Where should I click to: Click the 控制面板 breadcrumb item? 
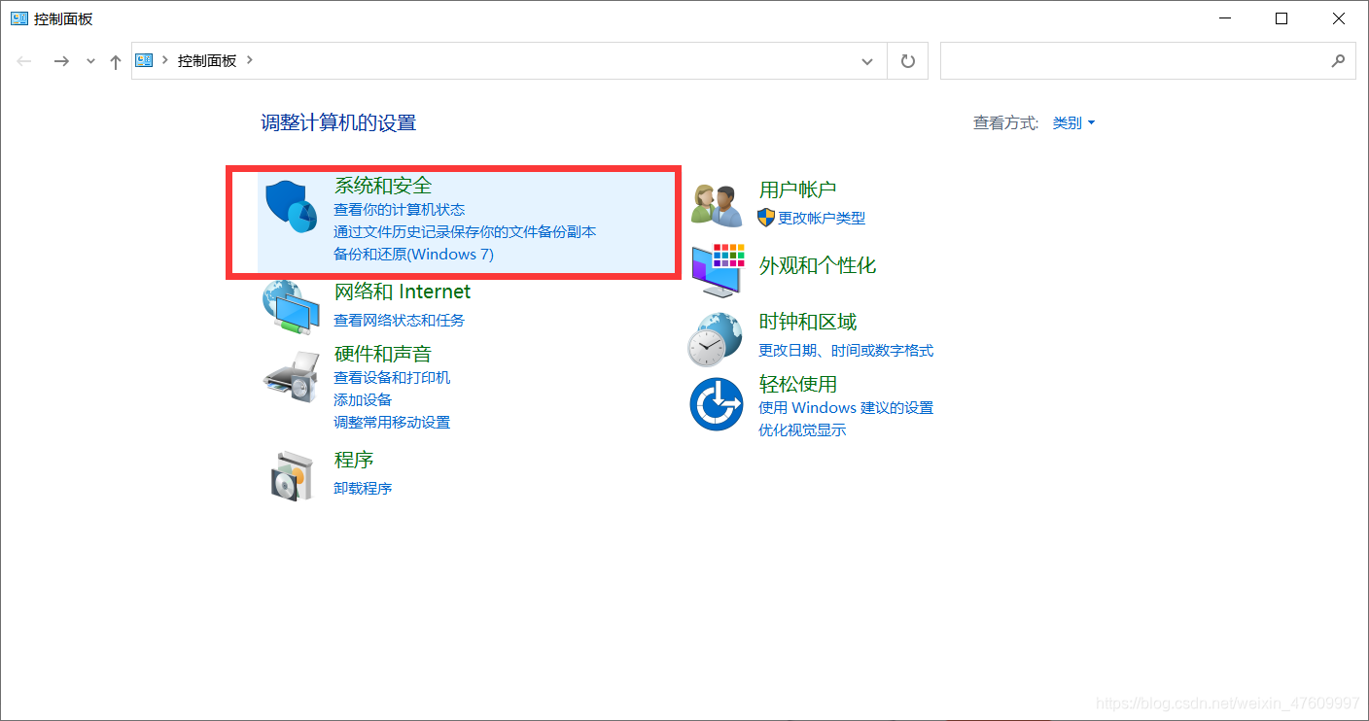207,60
